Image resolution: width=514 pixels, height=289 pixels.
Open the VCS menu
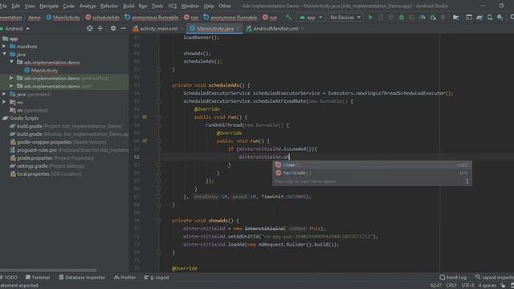(172, 6)
